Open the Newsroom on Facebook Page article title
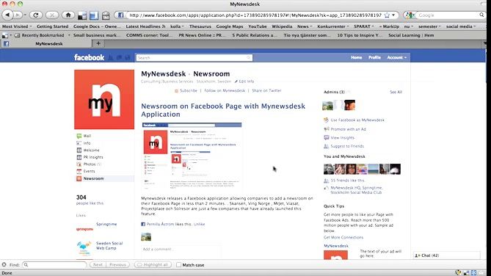The height and width of the screenshot is (276, 491). (x=223, y=110)
